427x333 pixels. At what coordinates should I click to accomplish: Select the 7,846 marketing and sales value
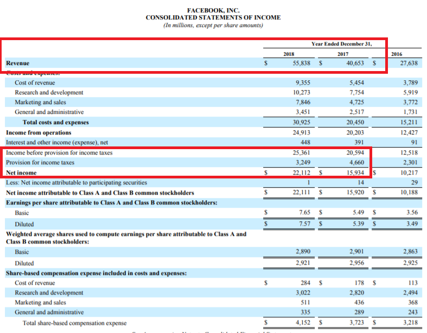tap(303, 103)
